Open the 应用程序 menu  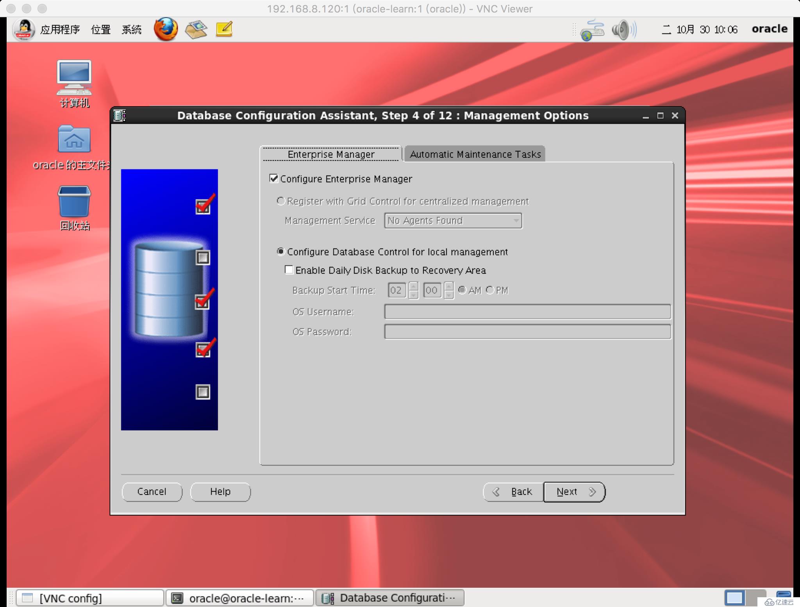point(60,30)
